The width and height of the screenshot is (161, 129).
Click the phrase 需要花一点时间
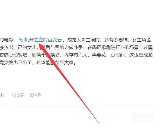(x=108, y=55)
